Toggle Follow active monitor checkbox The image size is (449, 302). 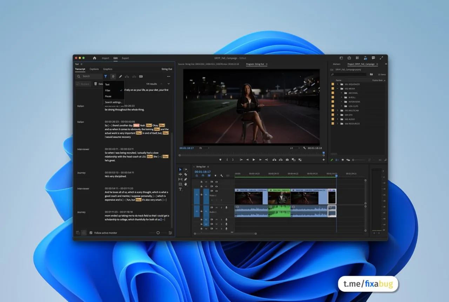click(x=91, y=233)
